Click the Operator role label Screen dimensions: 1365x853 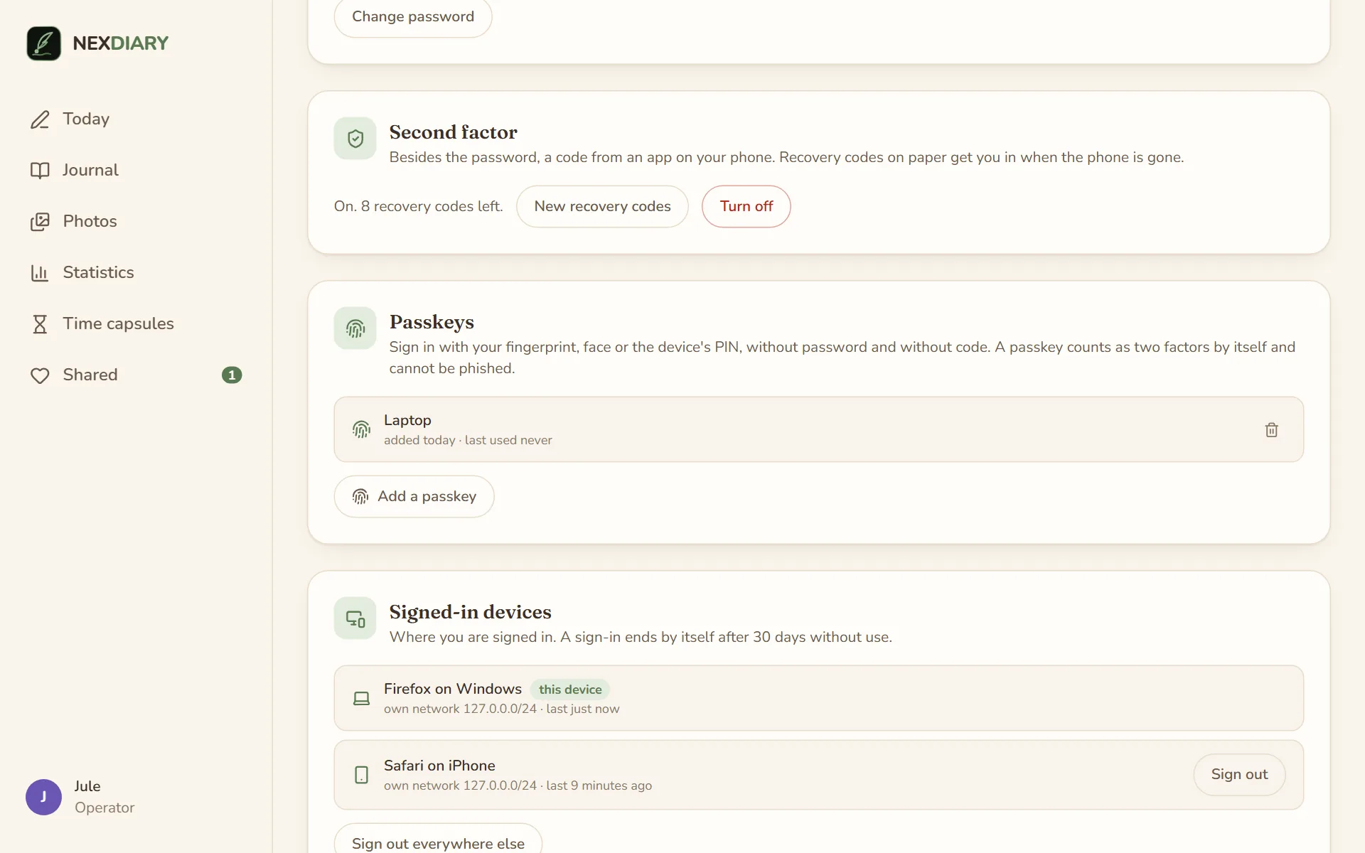pos(105,808)
